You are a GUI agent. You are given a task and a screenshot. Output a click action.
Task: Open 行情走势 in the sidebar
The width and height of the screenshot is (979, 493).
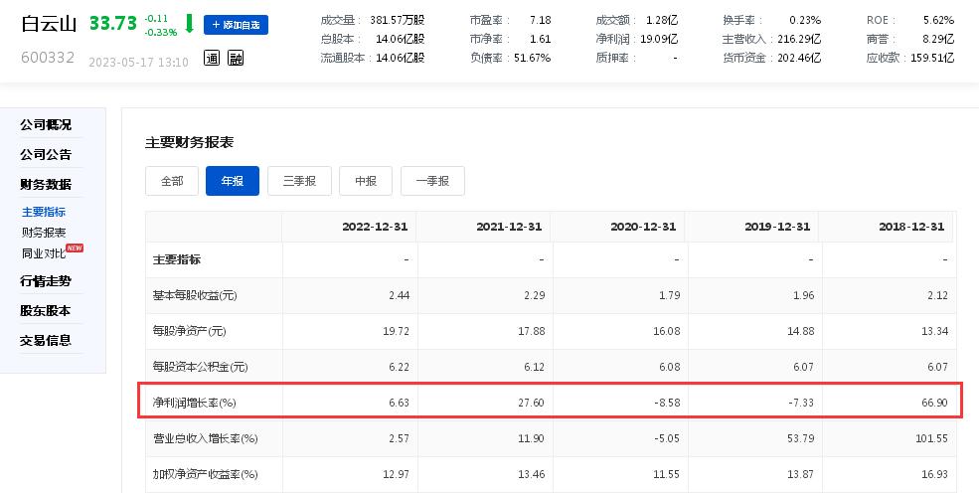(46, 281)
